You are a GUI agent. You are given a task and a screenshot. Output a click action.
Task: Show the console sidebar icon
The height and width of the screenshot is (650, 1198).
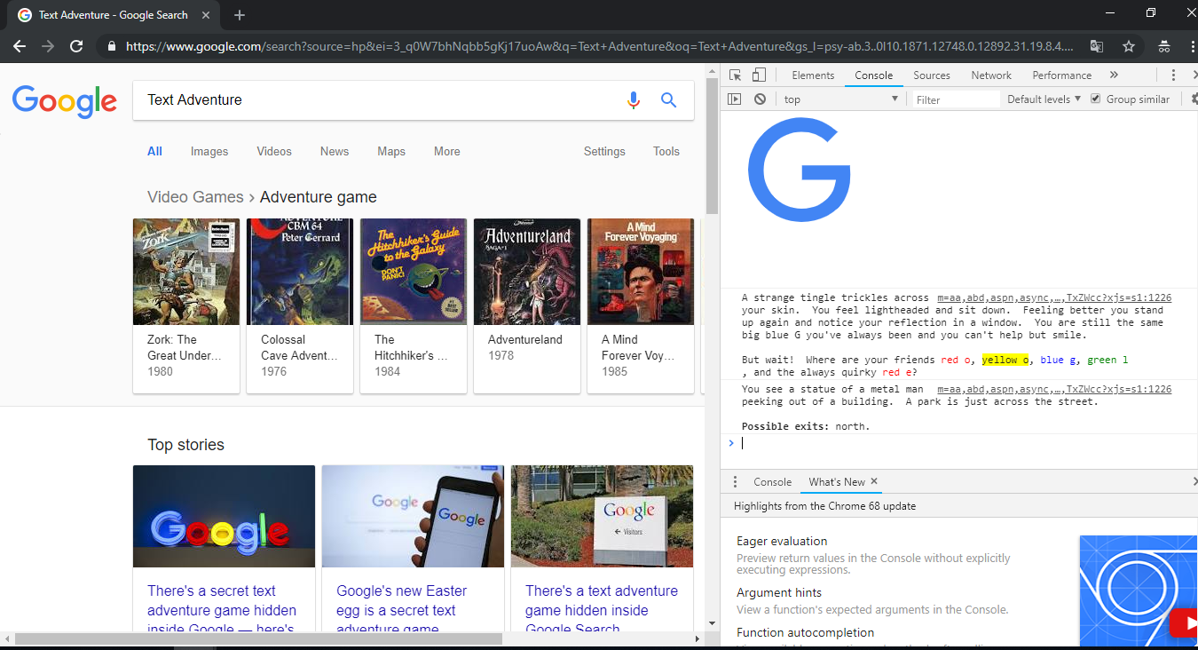[x=734, y=99]
